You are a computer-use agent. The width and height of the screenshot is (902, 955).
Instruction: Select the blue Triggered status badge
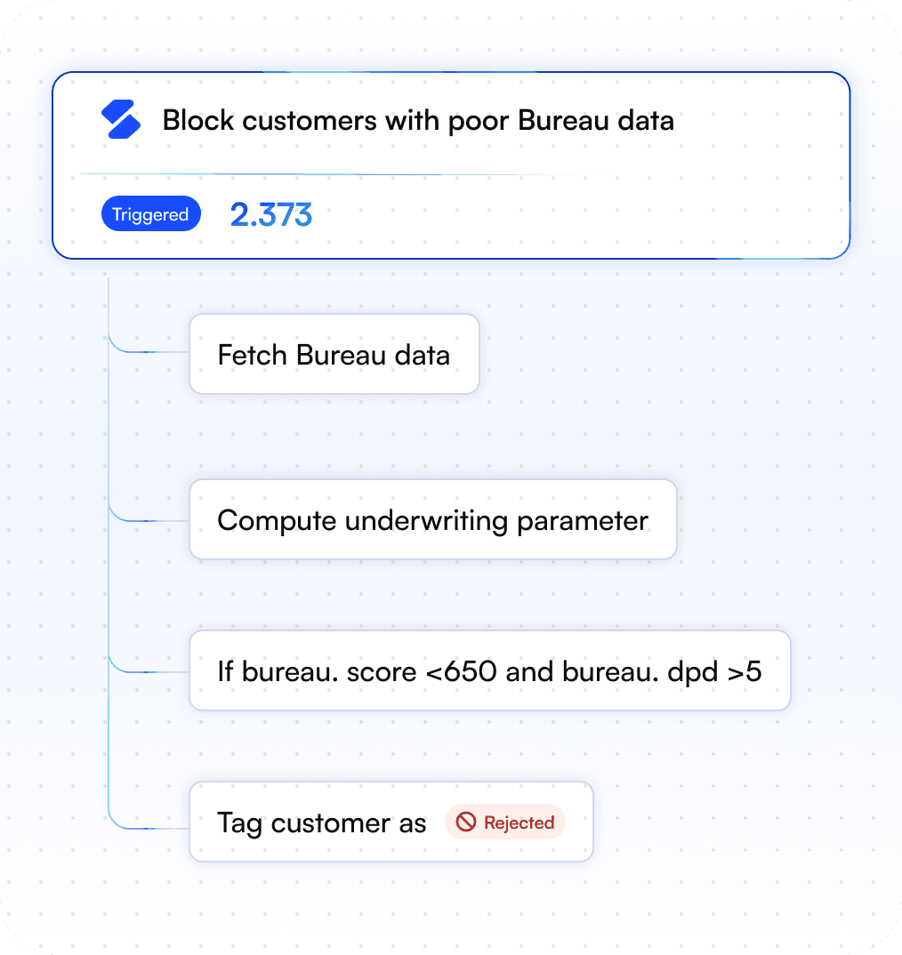pos(150,213)
